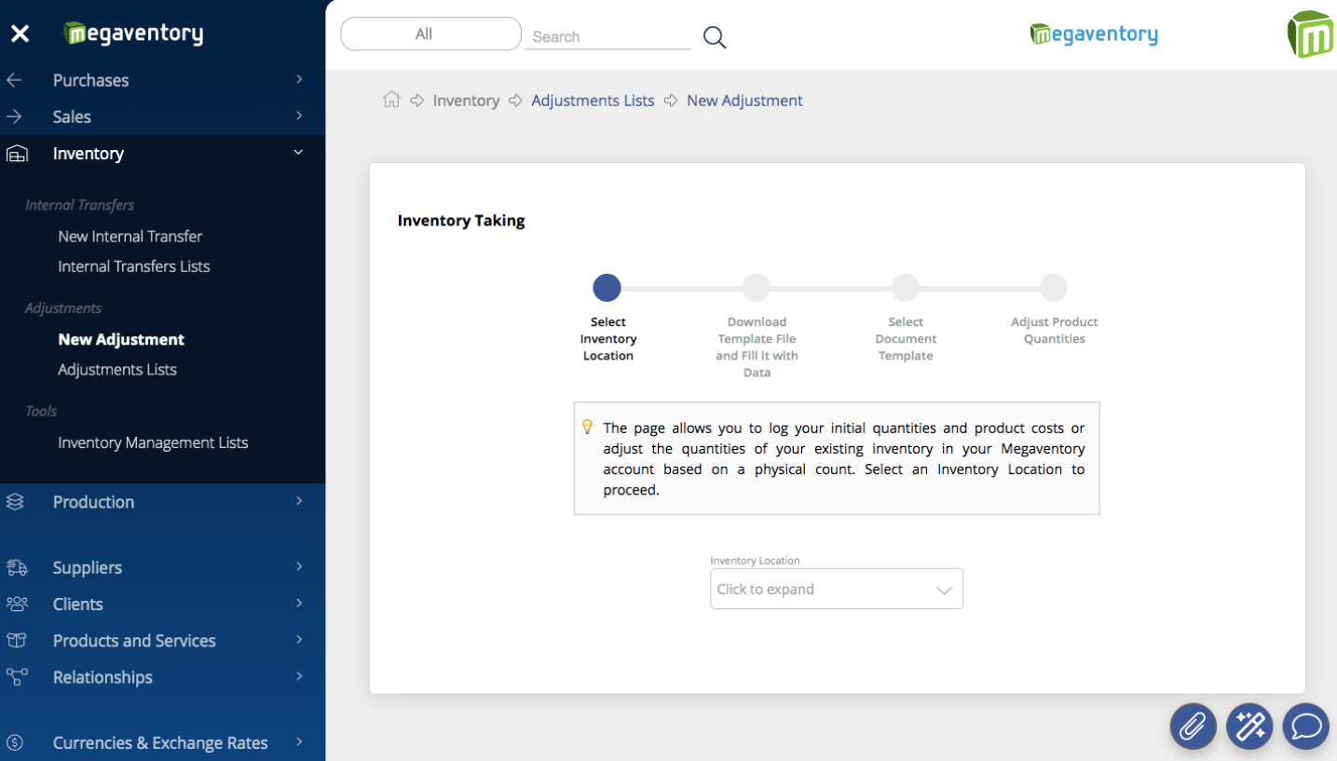Open Currencies & Exchange Rates menu
Image resolution: width=1337 pixels, height=761 pixels.
[x=162, y=742]
